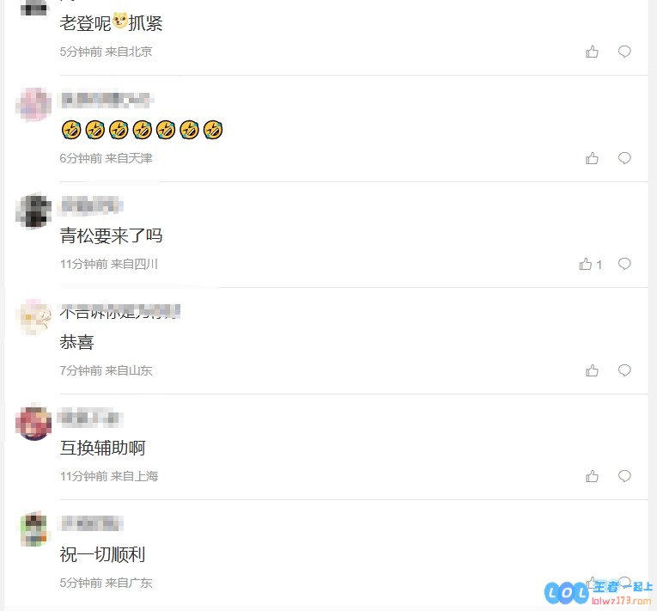The image size is (657, 611).
Task: Open avatar of the 上海 commenter
Action: (x=33, y=423)
